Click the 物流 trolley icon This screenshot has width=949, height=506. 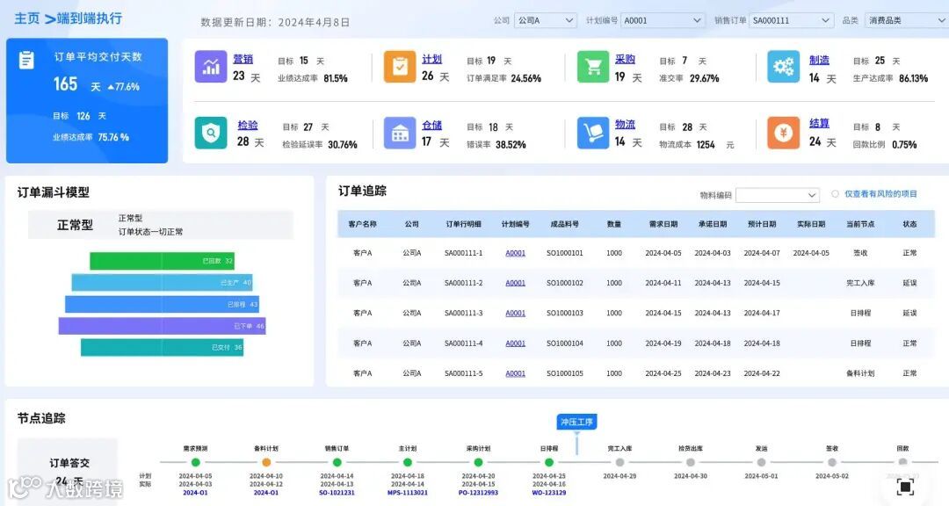pyautogui.click(x=593, y=133)
